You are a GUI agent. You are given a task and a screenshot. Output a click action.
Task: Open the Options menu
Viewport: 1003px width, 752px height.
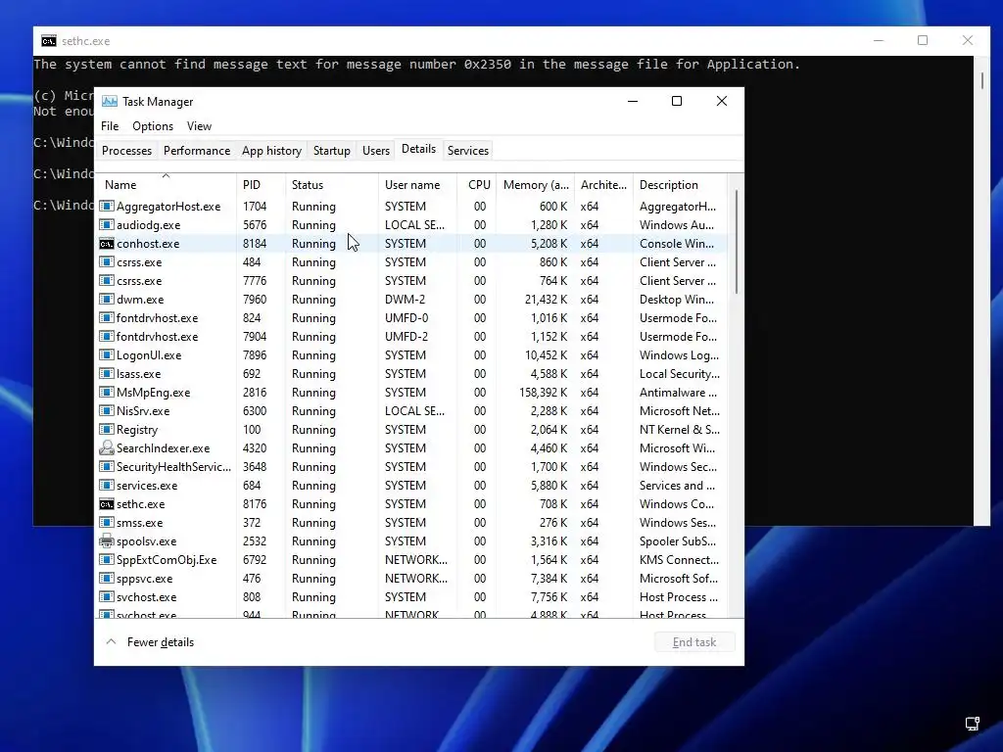coord(152,126)
